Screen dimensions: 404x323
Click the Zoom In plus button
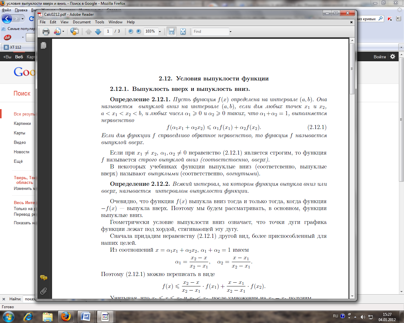click(x=139, y=32)
